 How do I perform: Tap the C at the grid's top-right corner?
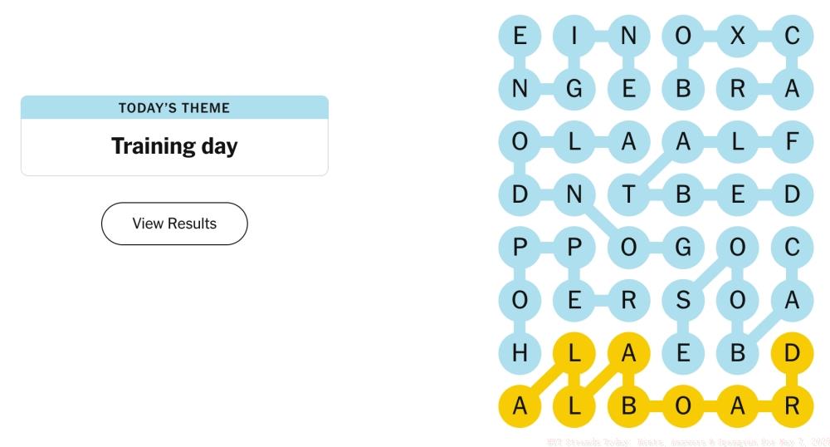click(x=792, y=36)
